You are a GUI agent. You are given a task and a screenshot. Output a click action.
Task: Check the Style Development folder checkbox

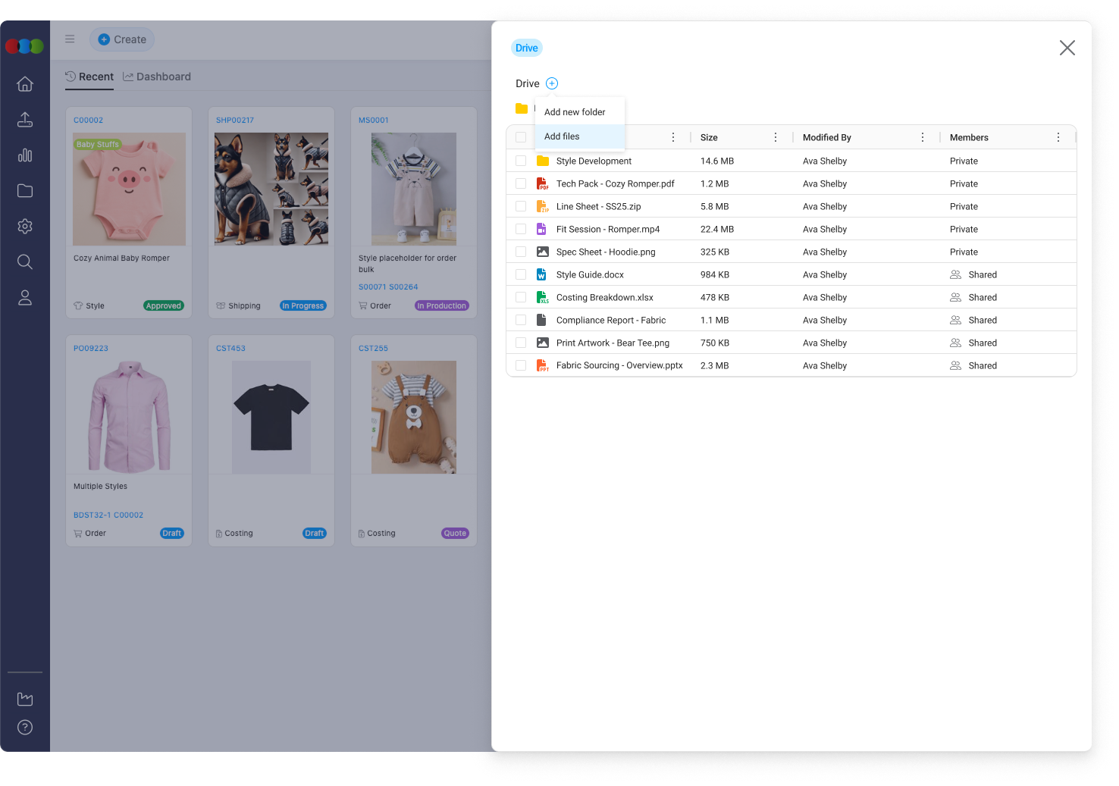(521, 161)
